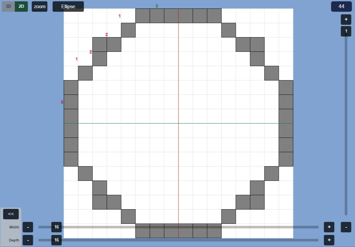Click the vertical layer slider handle showing 1
Image resolution: width=355 pixels, height=247 pixels.
[346, 31]
